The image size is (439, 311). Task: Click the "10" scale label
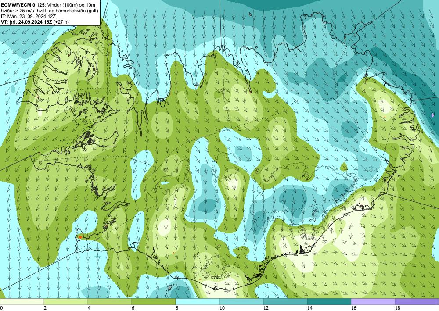(x=222, y=308)
